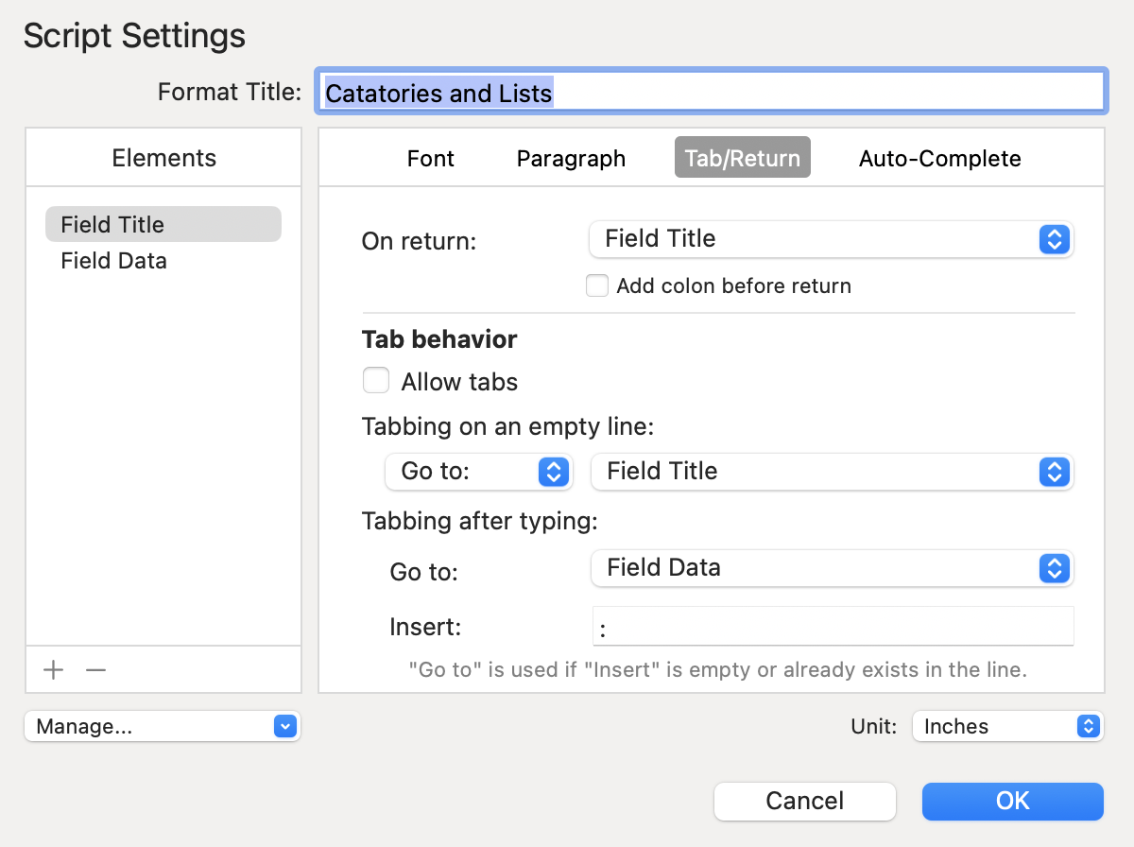Remove selected element with minus icon
Screen dimensions: 1134x847
pos(95,670)
